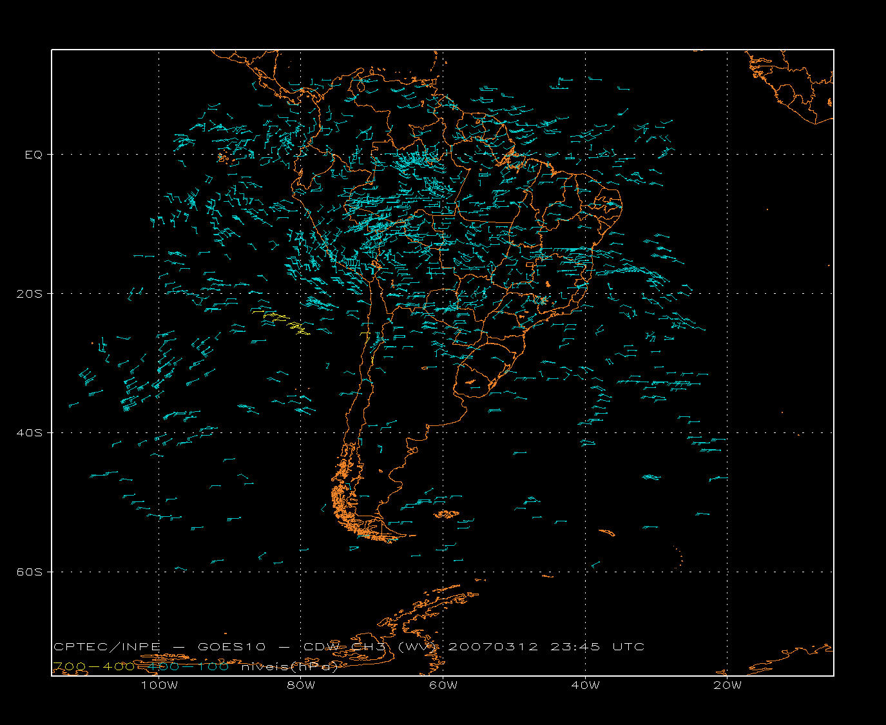Click the yellow 700-400 legend entry
The image size is (886, 725).
[x=94, y=666]
